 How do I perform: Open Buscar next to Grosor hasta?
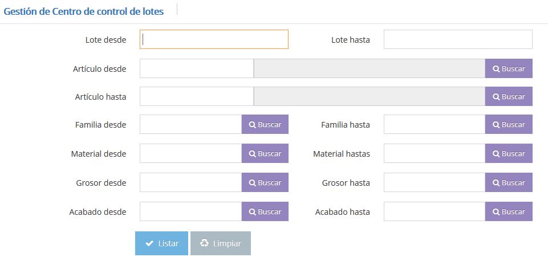pyautogui.click(x=509, y=182)
